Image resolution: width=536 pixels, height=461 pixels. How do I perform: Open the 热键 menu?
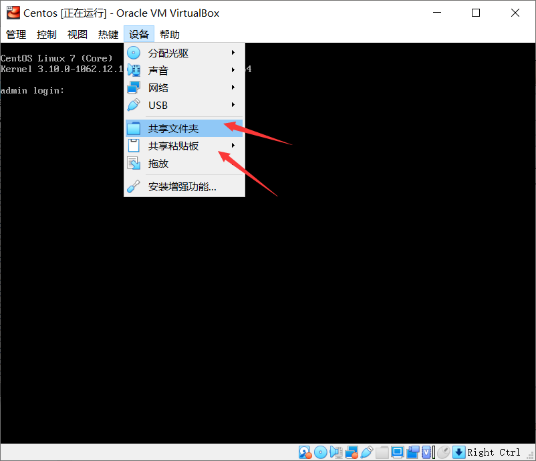coord(108,34)
